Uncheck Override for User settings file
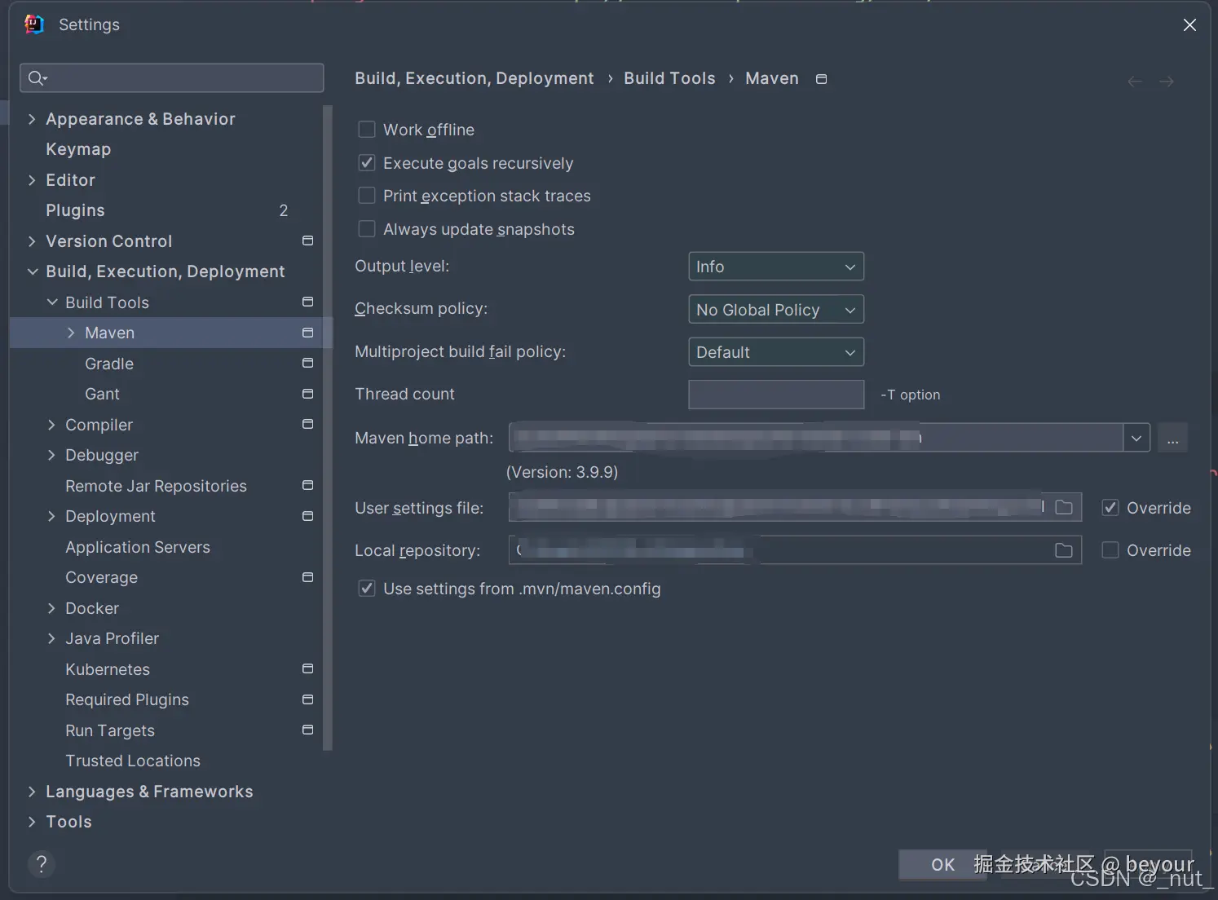 pos(1110,508)
